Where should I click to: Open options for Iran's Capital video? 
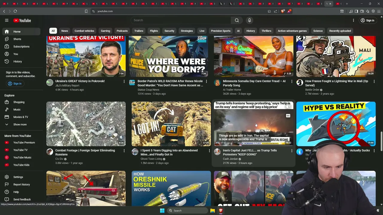coord(292,150)
